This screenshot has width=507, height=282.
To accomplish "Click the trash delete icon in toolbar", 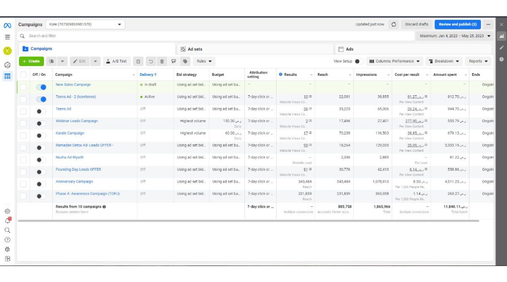I will (x=162, y=61).
